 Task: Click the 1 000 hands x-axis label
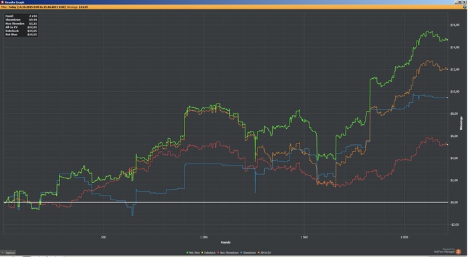pos(203,238)
